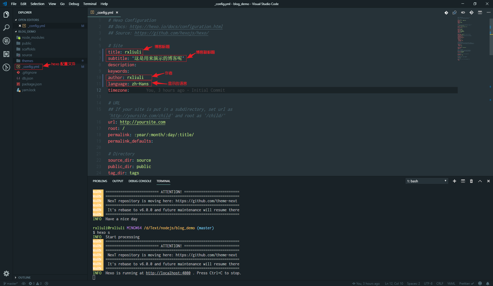Open the terminal selector dropdown '1: bash'
Screen dimensions: 493x286
coord(427,181)
